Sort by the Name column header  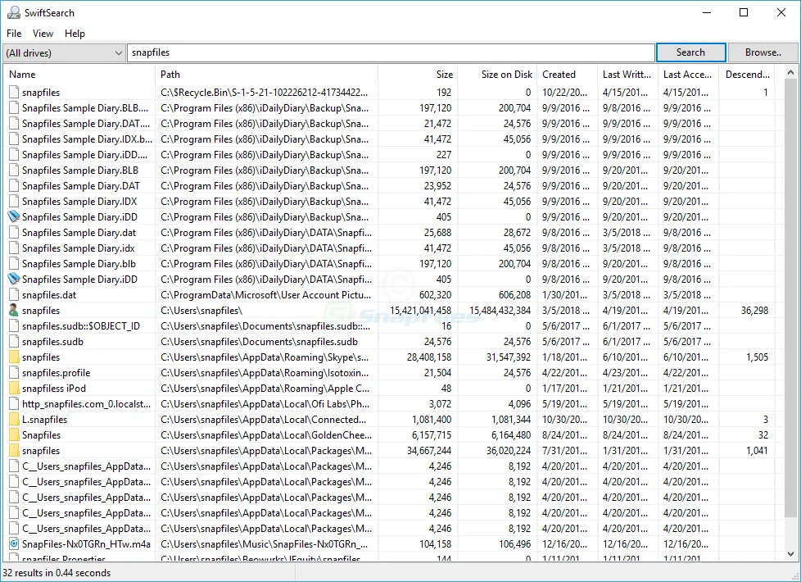(79, 74)
